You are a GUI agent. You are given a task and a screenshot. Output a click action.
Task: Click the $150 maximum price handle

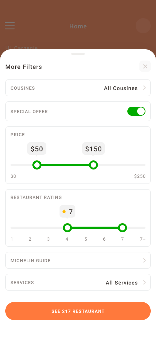pyautogui.click(x=93, y=165)
